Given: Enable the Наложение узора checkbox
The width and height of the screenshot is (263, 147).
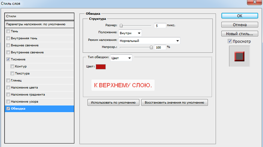Looking at the screenshot, I should (8, 102).
